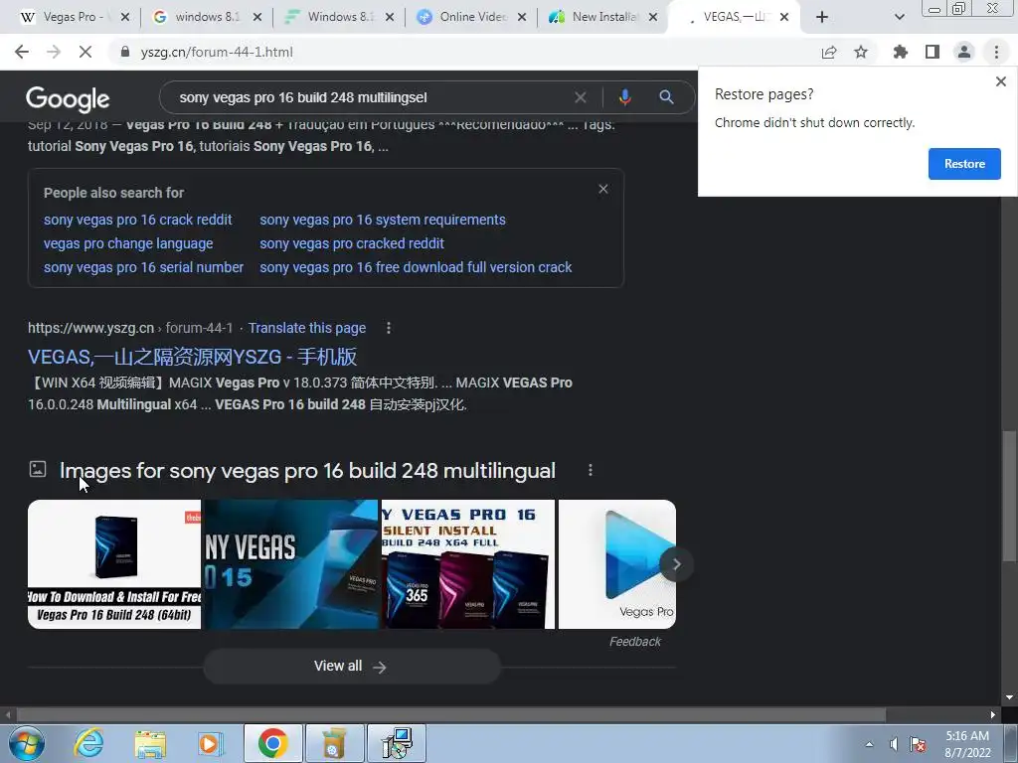Screen dimensions: 1018x763
Task: Click the Feedback link under images
Action: click(x=635, y=642)
